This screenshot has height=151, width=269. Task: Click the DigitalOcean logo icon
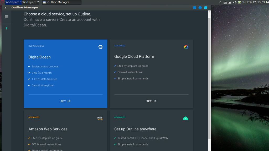100,47
